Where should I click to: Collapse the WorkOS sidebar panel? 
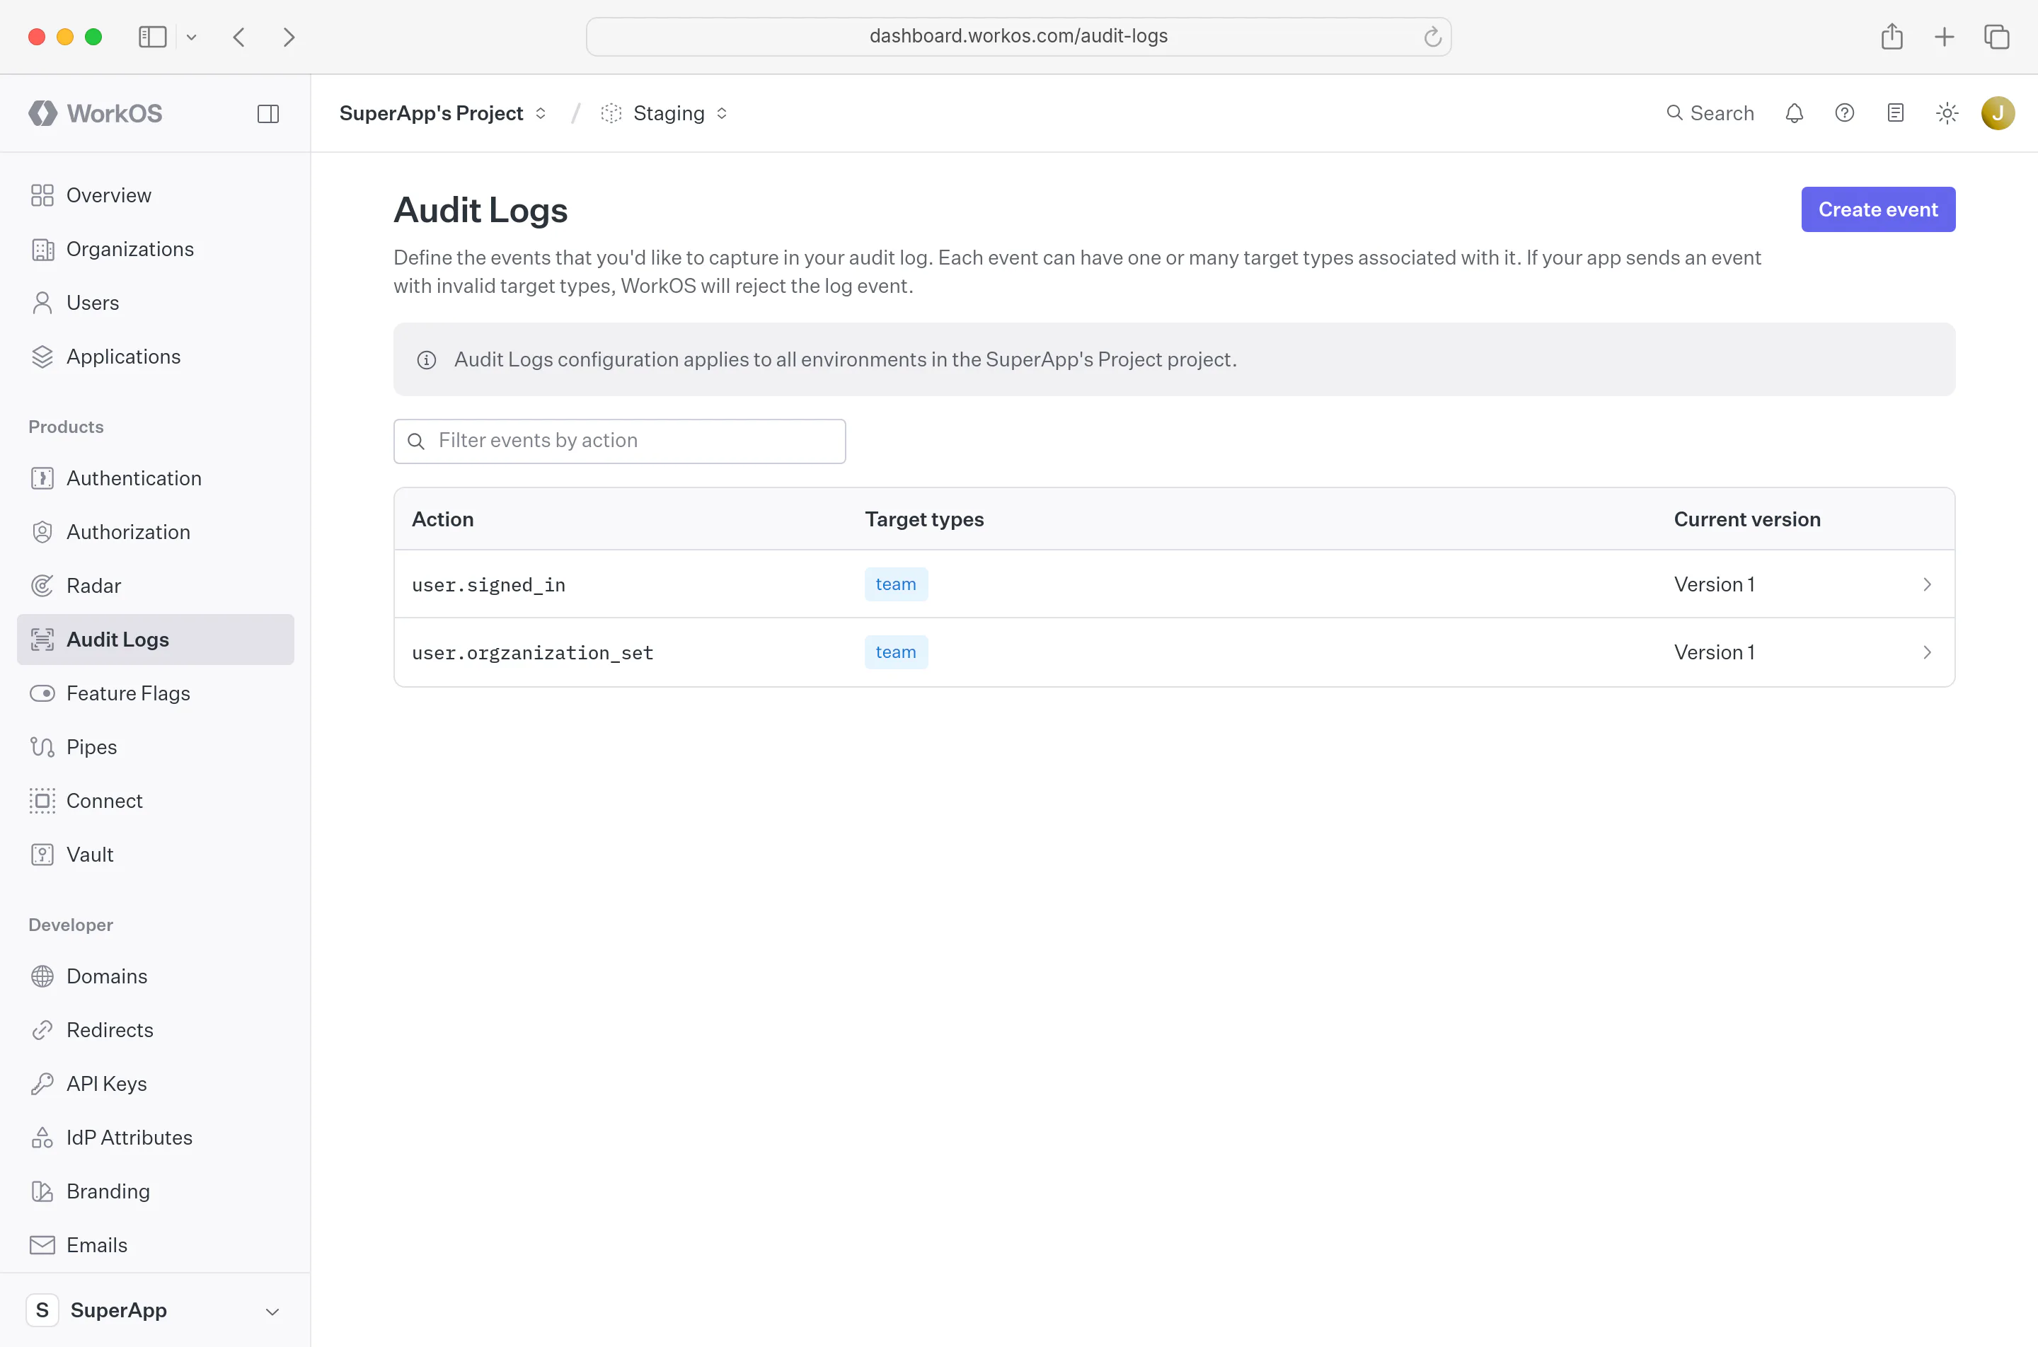coord(268,113)
